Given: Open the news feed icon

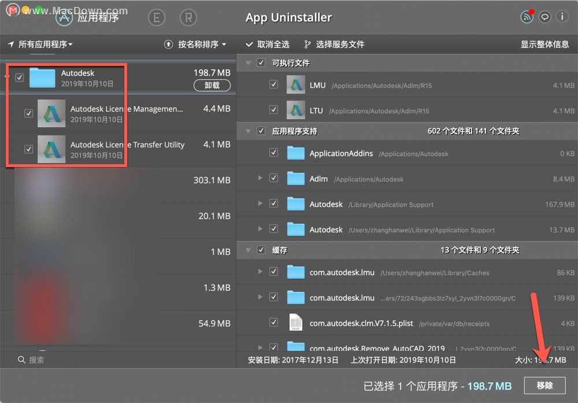Looking at the screenshot, I should (527, 17).
